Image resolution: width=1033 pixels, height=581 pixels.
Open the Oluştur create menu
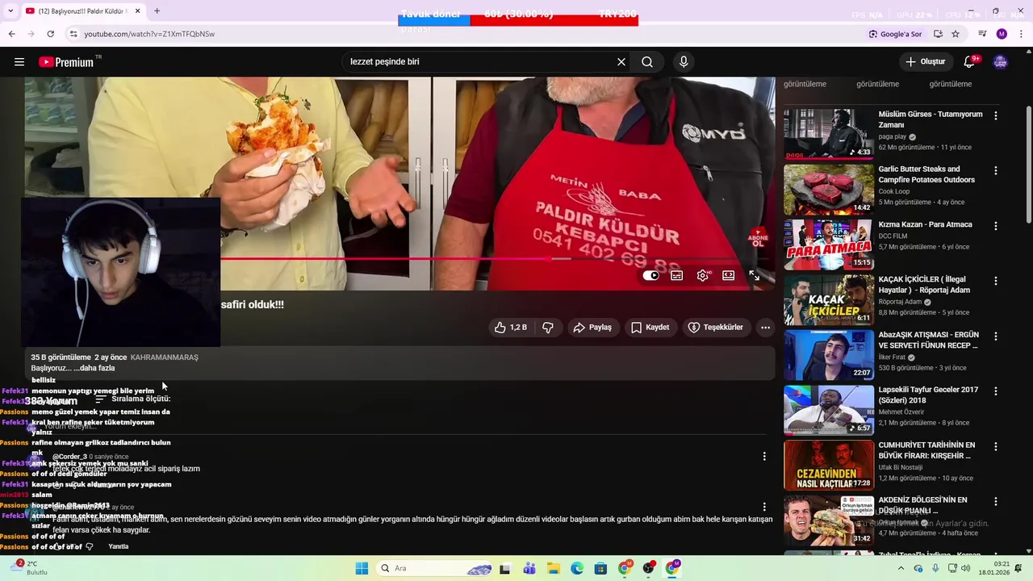[925, 62]
